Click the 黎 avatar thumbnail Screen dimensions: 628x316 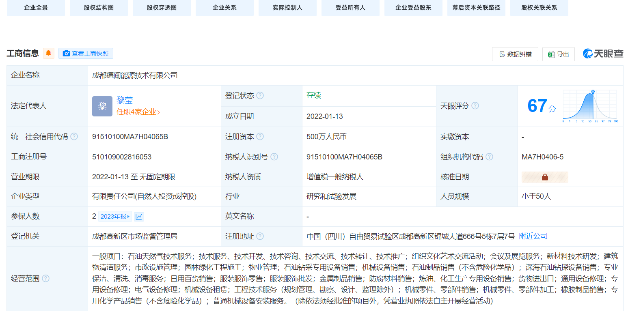pyautogui.click(x=102, y=106)
